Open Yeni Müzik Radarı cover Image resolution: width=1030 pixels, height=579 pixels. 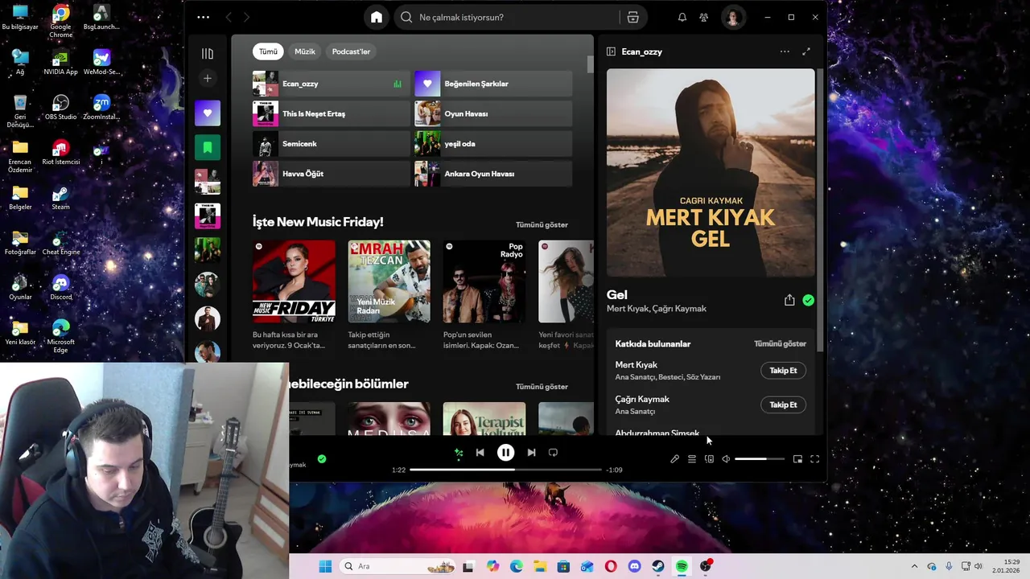(x=389, y=281)
